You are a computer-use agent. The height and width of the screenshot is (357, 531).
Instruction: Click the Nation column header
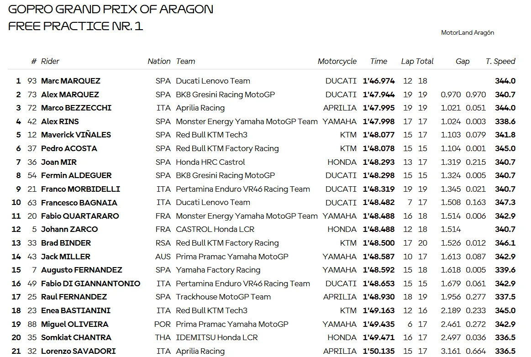159,61
